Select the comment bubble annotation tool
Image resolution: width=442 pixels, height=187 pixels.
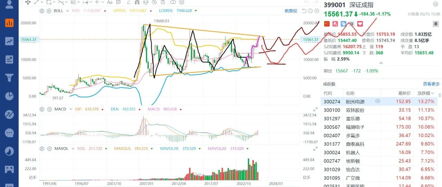click(118, 2)
